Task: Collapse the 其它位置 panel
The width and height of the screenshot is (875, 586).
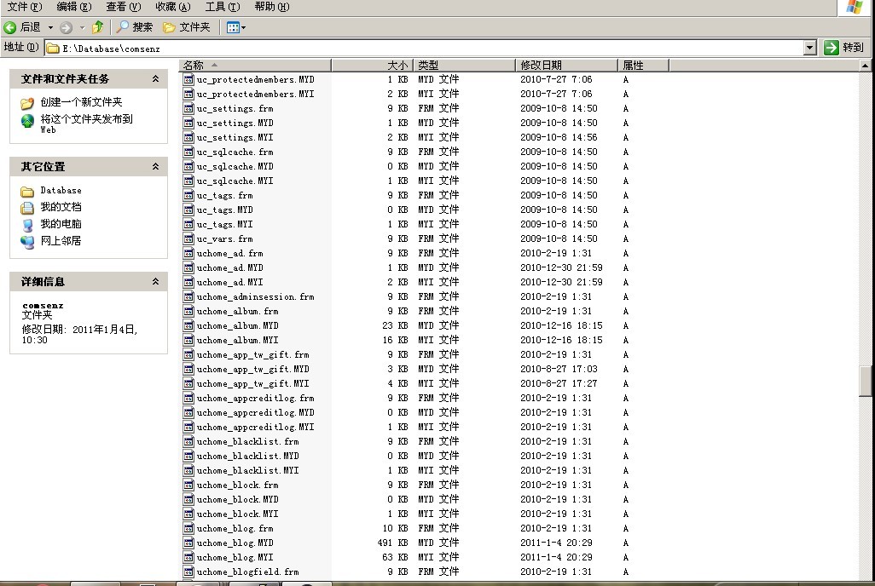Action: point(156,166)
